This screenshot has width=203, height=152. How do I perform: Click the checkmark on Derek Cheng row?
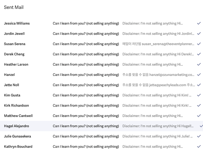199,54
